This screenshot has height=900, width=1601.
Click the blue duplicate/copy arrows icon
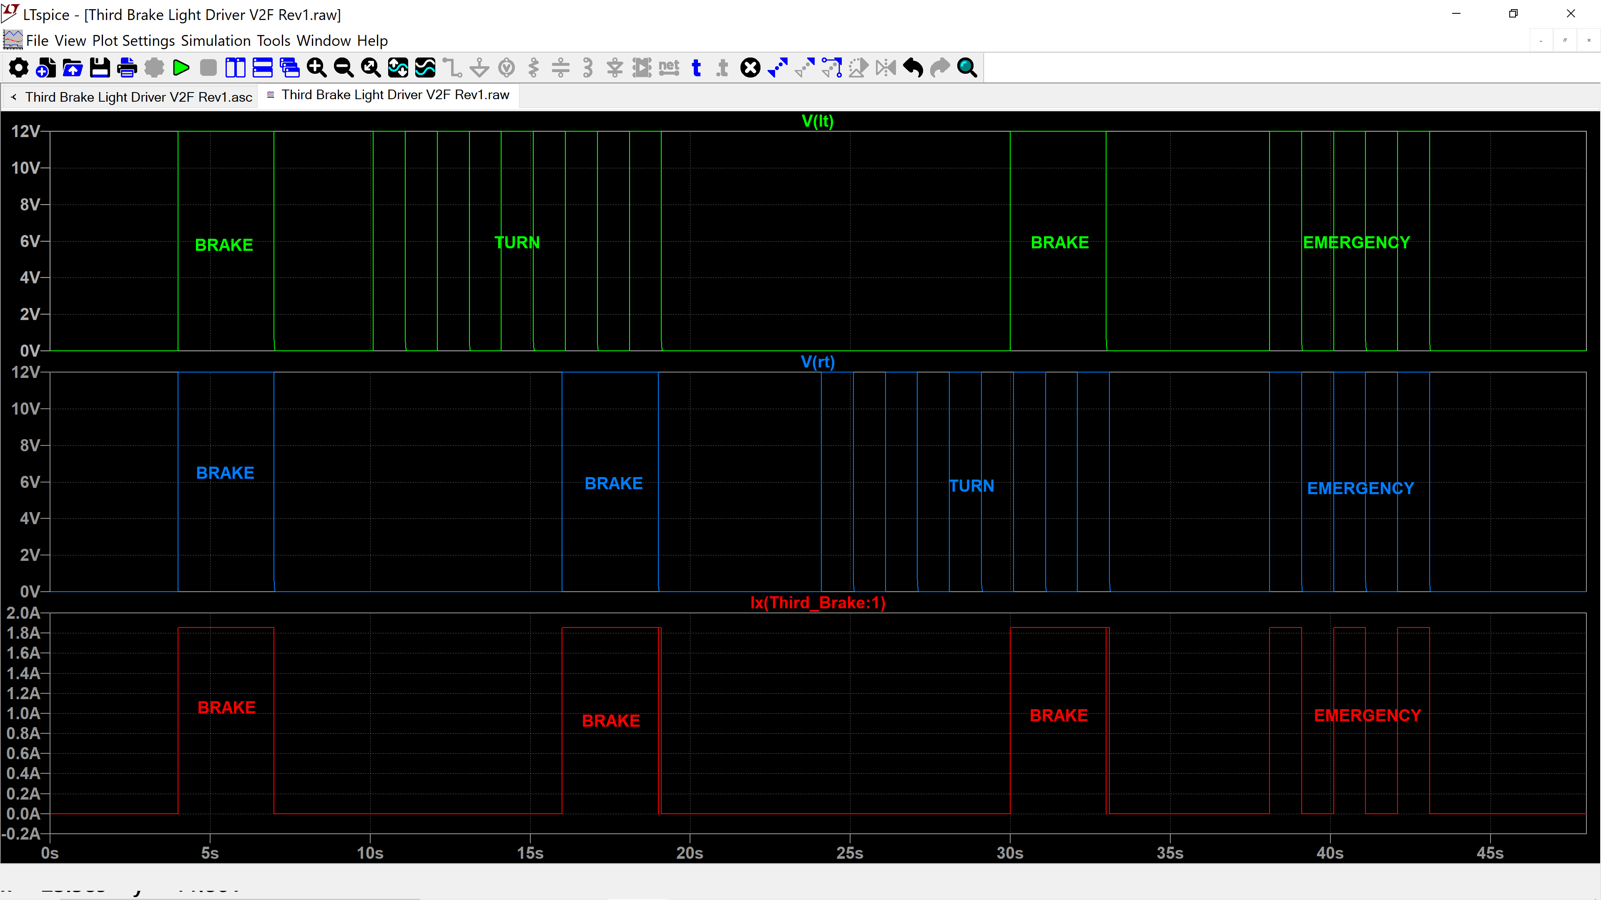[778, 67]
